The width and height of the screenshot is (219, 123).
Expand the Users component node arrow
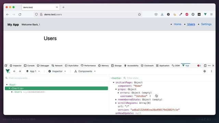tap(12, 92)
